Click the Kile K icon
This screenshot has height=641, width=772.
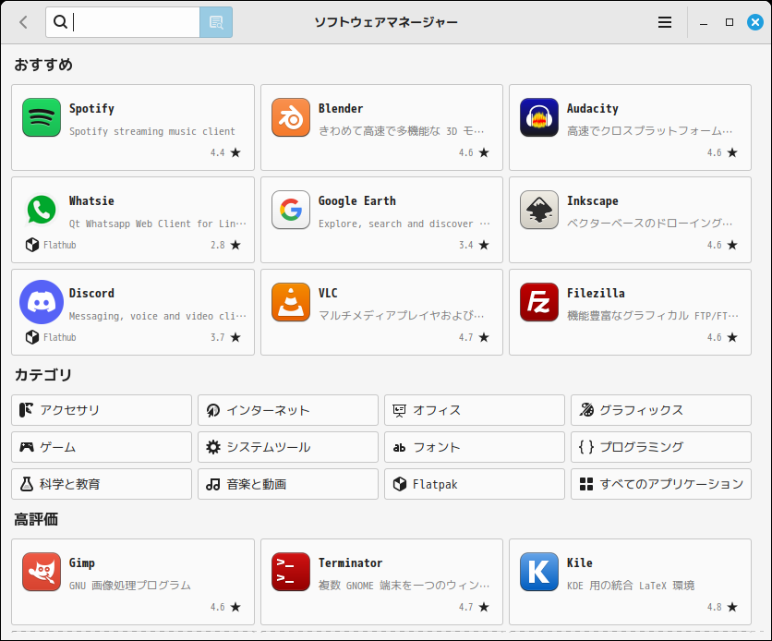click(x=539, y=572)
